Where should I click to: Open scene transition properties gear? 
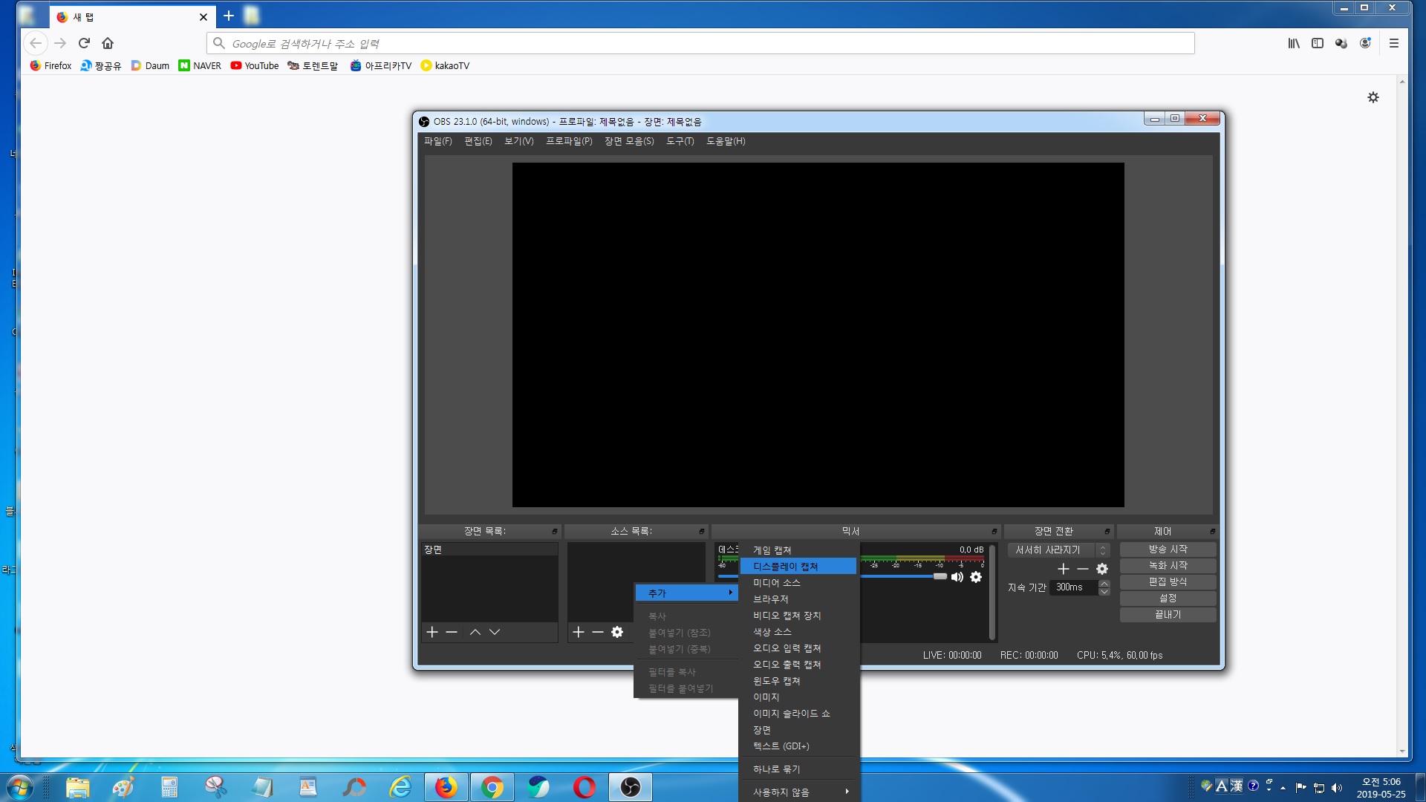(x=1102, y=569)
